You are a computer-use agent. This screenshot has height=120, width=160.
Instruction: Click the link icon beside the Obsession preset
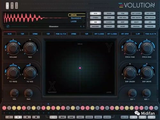click(x=8, y=26)
